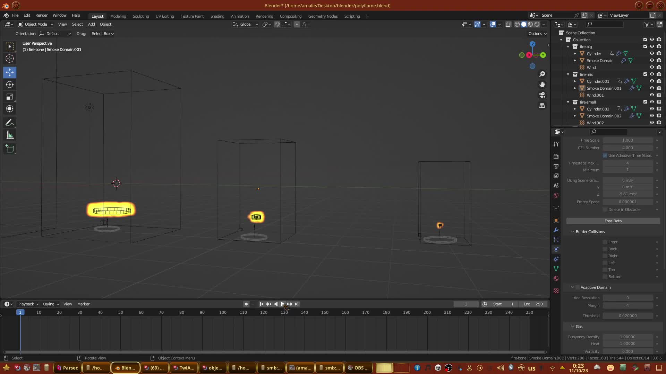Switch to rendered viewport shading
The image size is (666, 374).
click(537, 24)
